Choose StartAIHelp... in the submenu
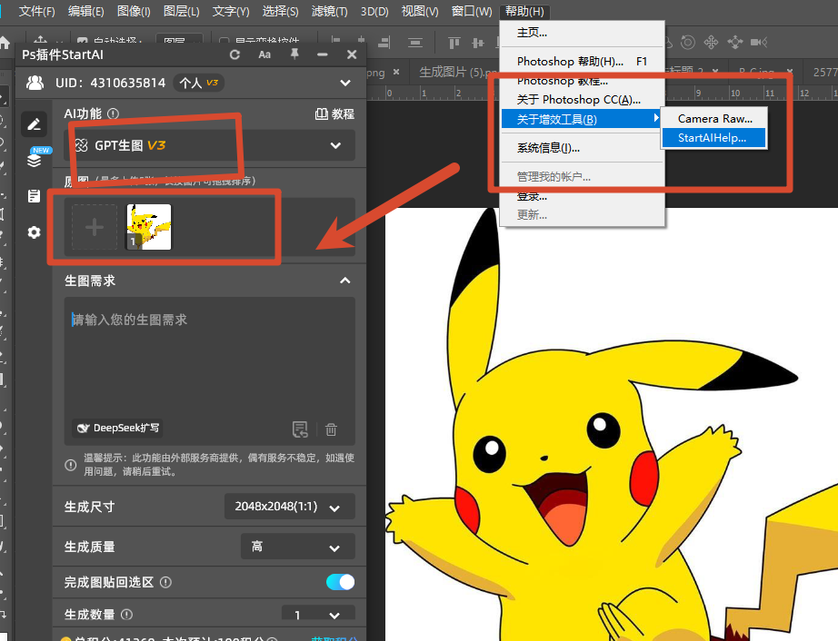Screen dimensions: 838x641 click(x=714, y=138)
